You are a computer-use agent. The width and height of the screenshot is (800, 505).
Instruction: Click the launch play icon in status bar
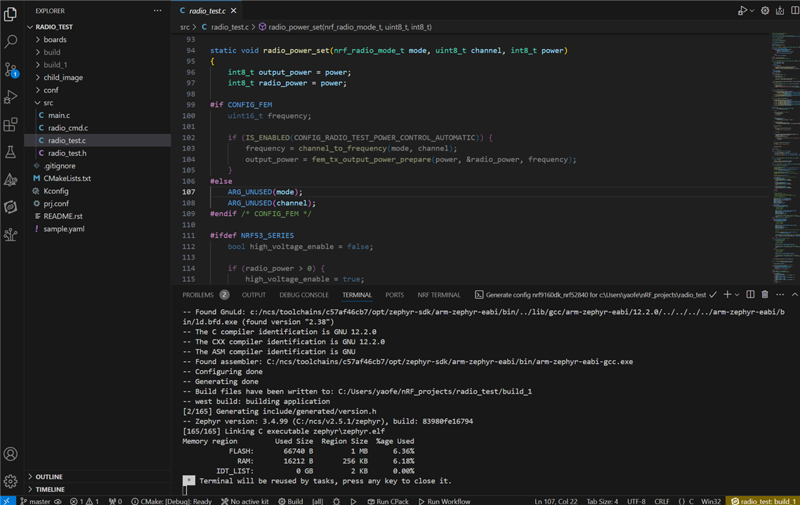click(x=353, y=501)
